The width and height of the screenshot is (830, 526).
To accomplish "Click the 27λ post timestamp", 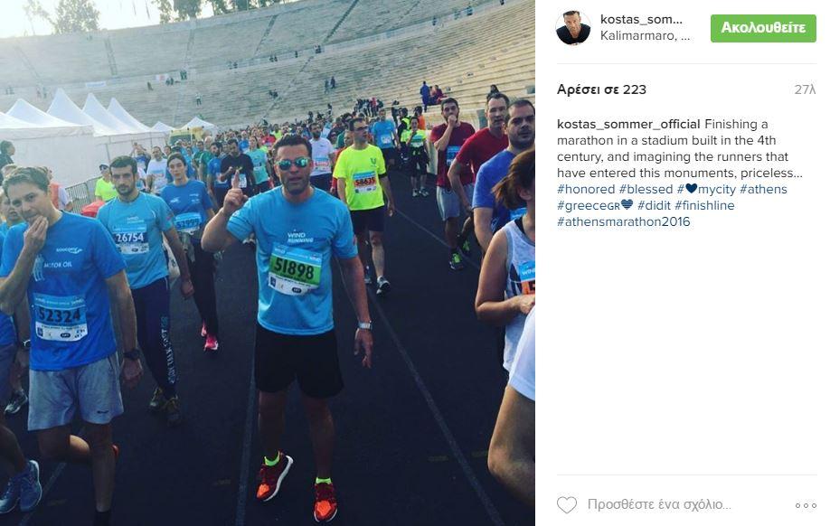I will pos(805,90).
